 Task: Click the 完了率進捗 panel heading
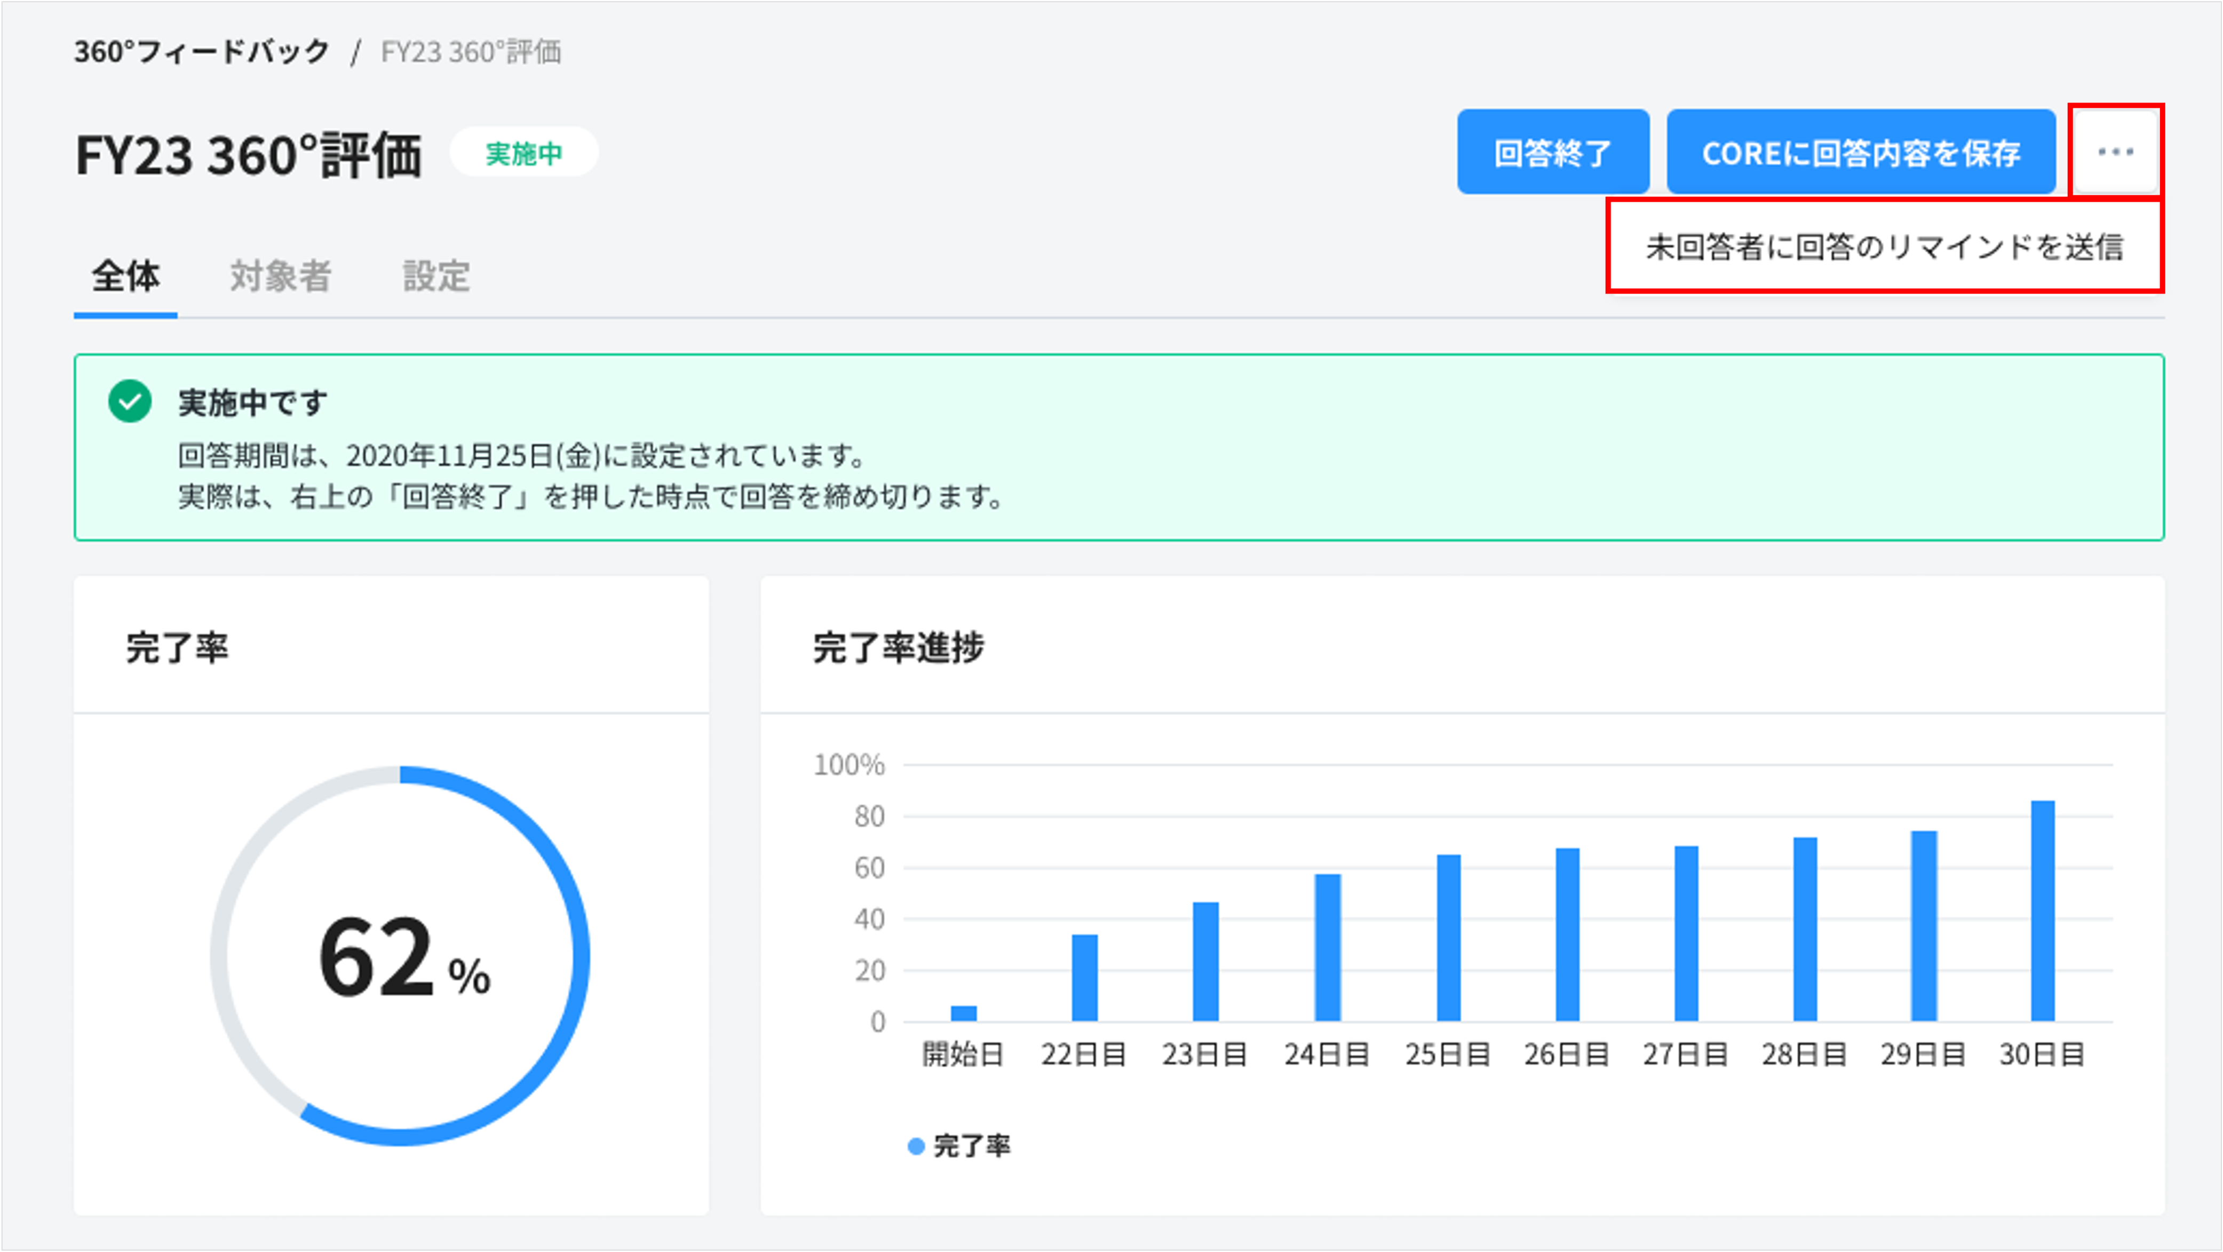(x=899, y=647)
